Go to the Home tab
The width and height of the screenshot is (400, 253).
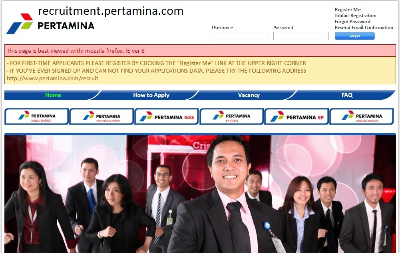pos(53,95)
